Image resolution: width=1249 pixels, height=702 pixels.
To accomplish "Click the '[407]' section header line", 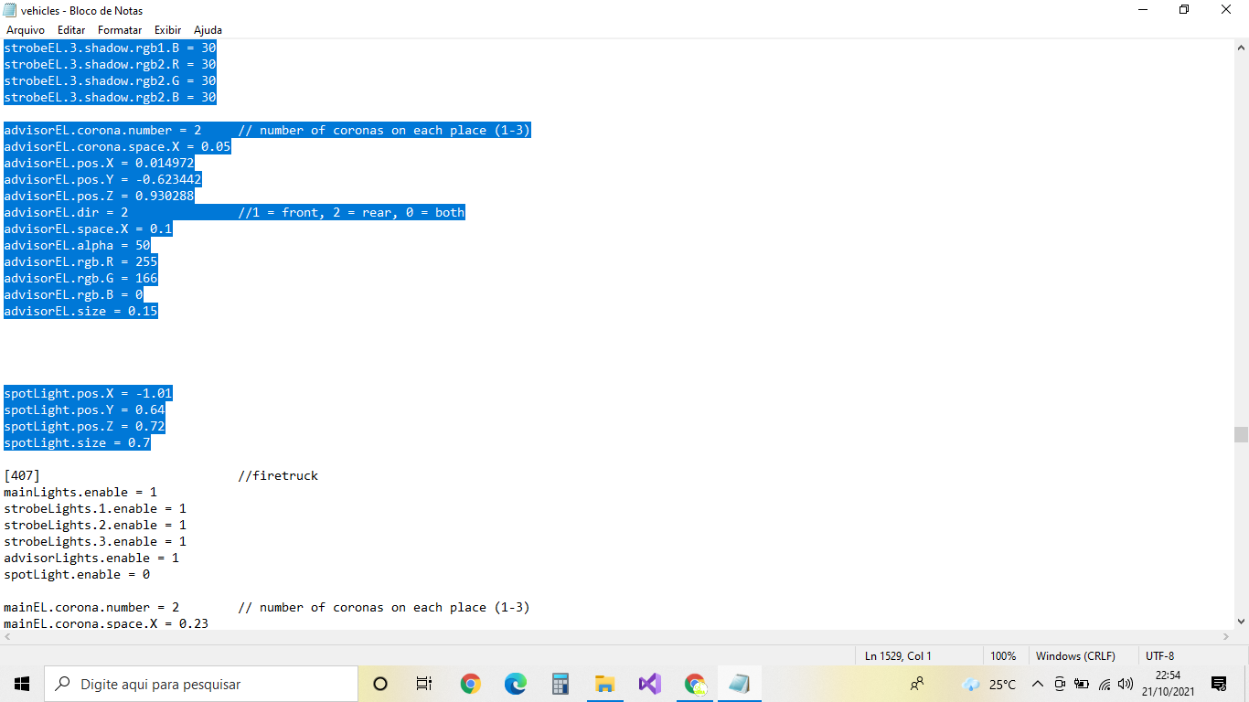I will coord(22,475).
